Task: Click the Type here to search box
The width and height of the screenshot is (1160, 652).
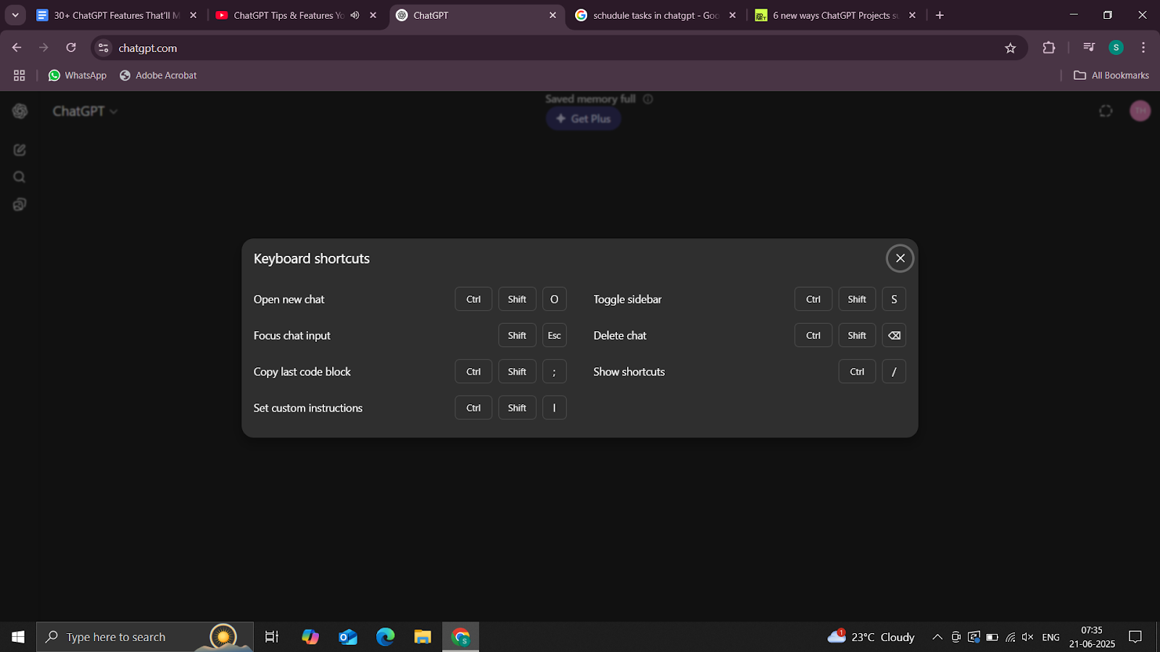Action: pos(145,637)
